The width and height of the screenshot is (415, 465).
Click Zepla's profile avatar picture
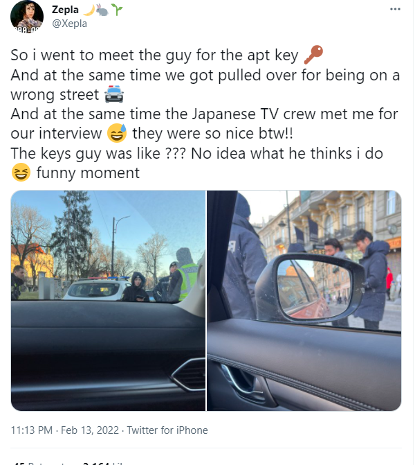click(27, 17)
